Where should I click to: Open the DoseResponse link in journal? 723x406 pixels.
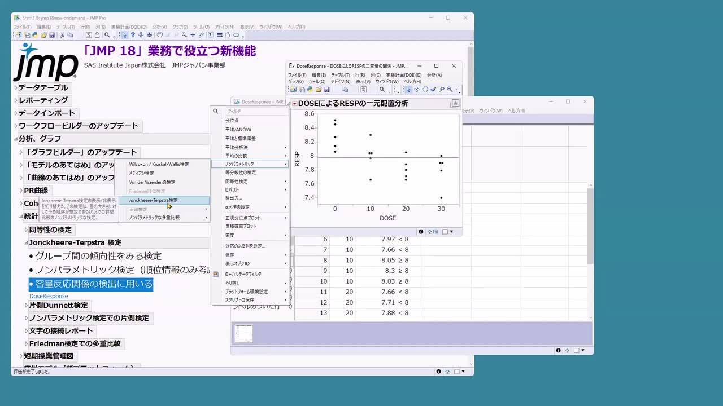[x=49, y=296]
